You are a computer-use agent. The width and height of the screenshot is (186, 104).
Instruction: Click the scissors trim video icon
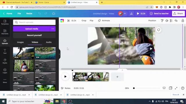69,21
